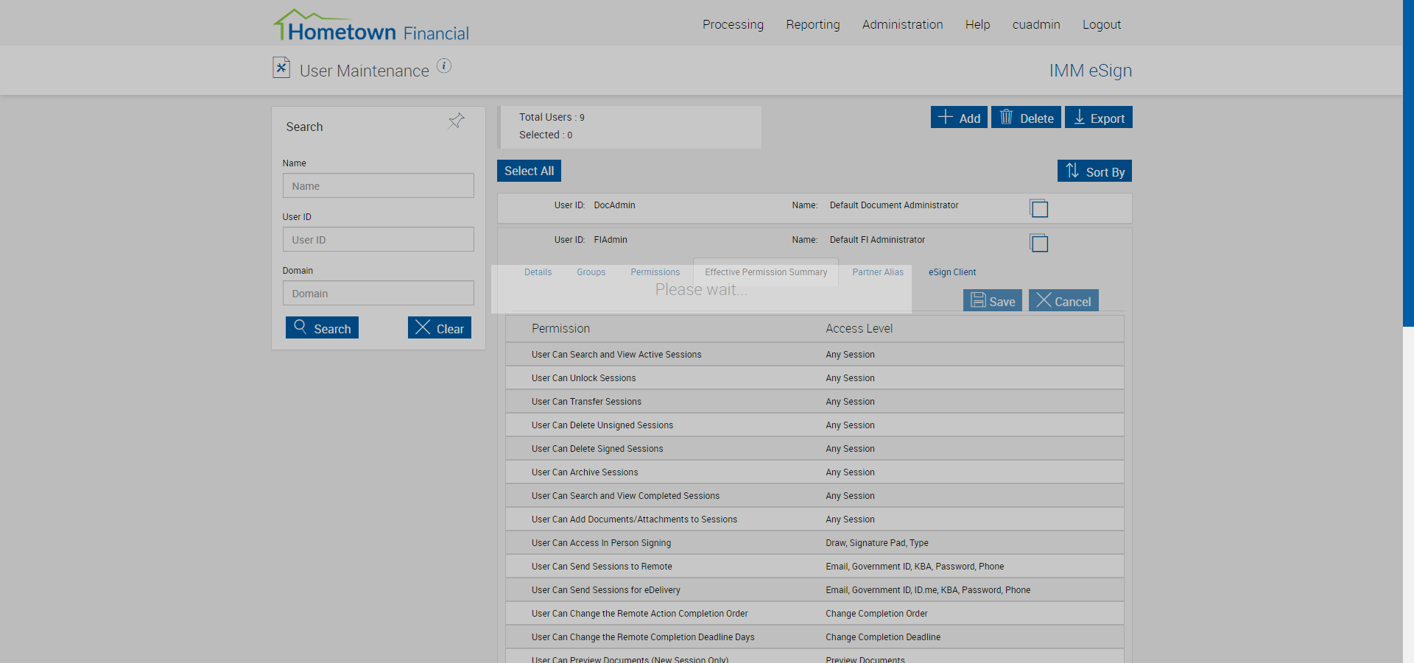Export the user list

(1099, 118)
